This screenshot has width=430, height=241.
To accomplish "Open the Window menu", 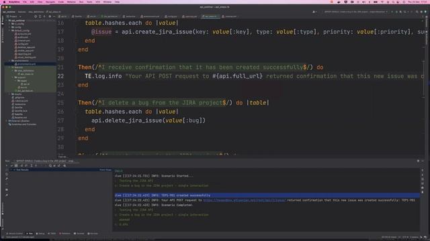I will (107, 2).
